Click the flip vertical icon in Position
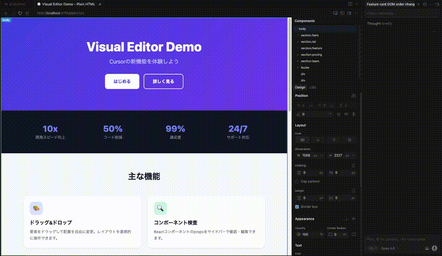This screenshot has width=442, height=256. click(354, 114)
